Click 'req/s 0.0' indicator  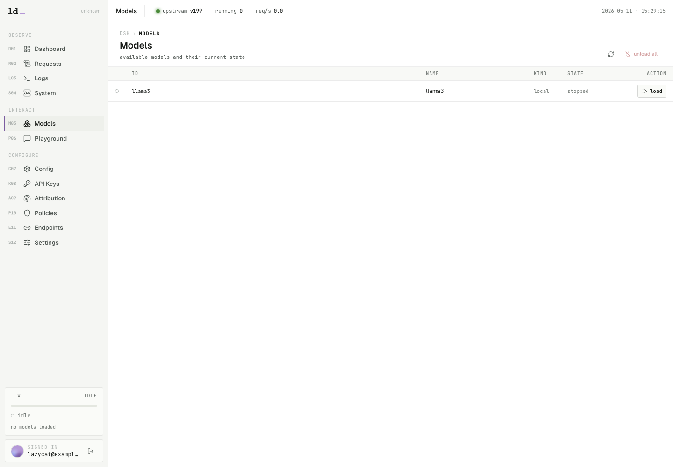[x=269, y=11]
